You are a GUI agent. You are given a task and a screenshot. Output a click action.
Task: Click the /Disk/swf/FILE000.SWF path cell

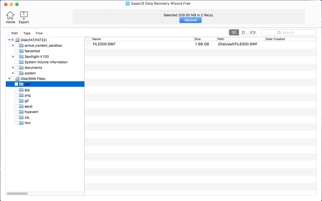[x=238, y=44]
